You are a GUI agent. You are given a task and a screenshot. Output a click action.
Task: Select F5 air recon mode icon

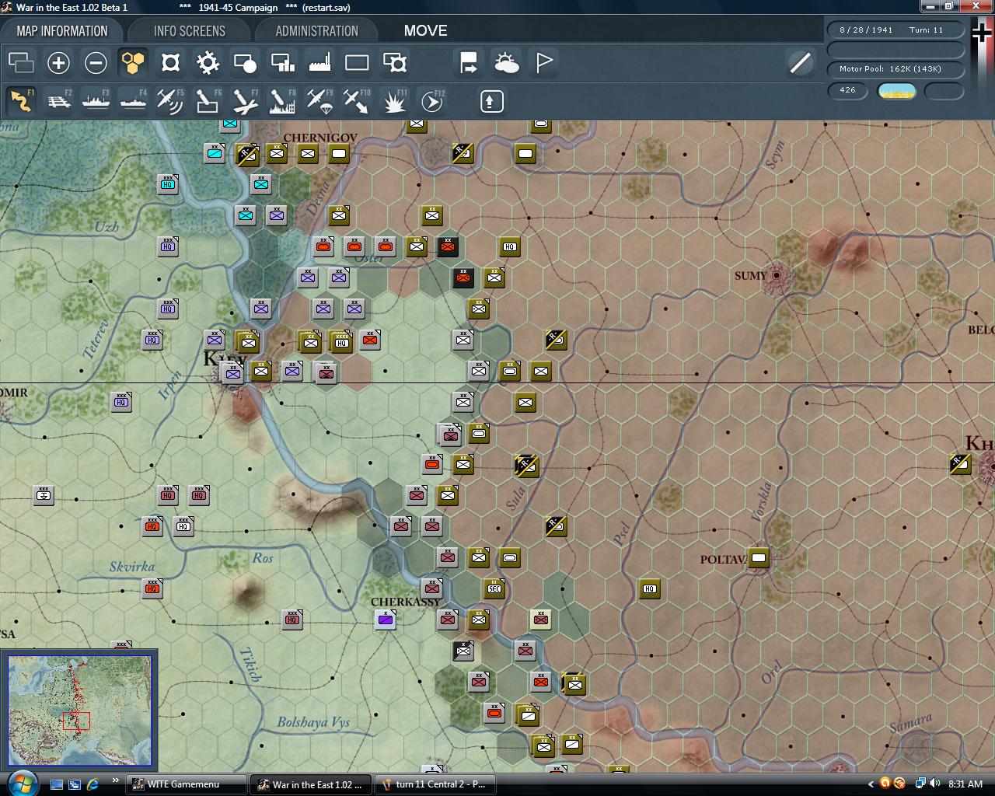tap(170, 101)
